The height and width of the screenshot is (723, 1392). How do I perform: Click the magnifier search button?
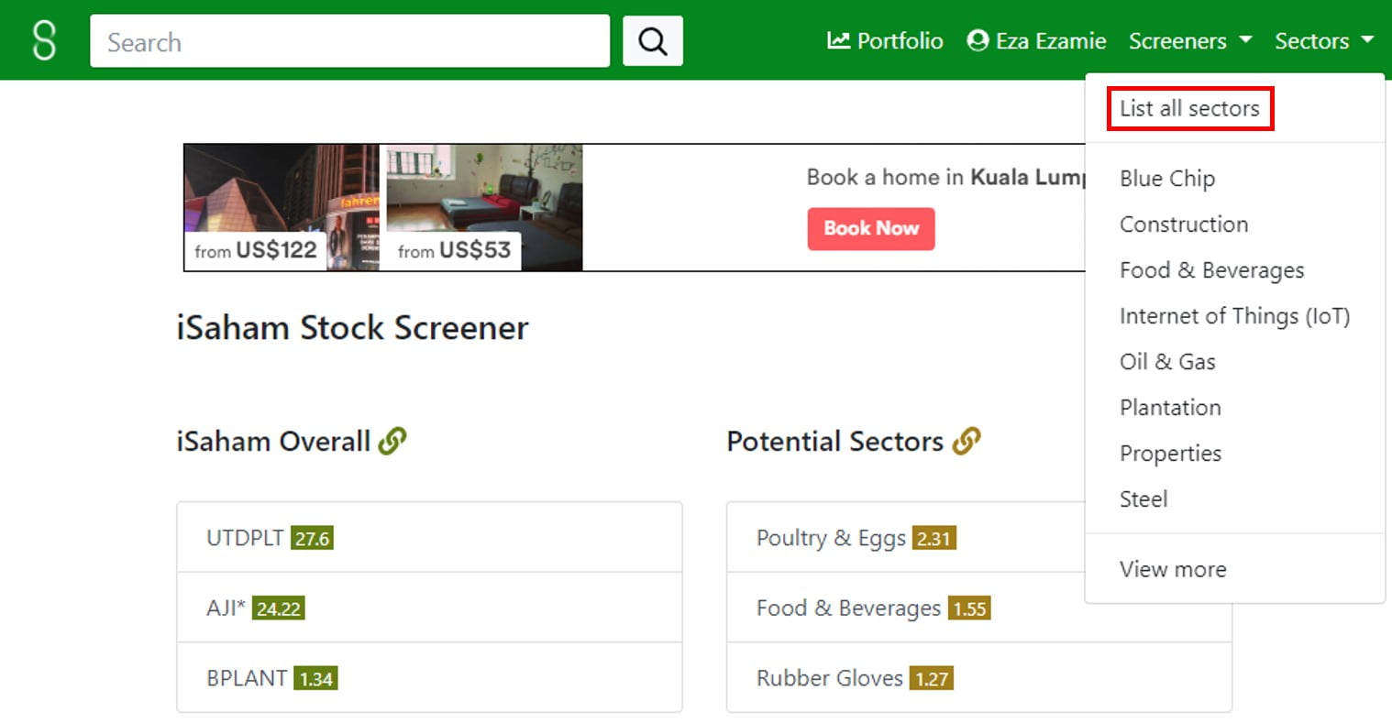tap(652, 41)
